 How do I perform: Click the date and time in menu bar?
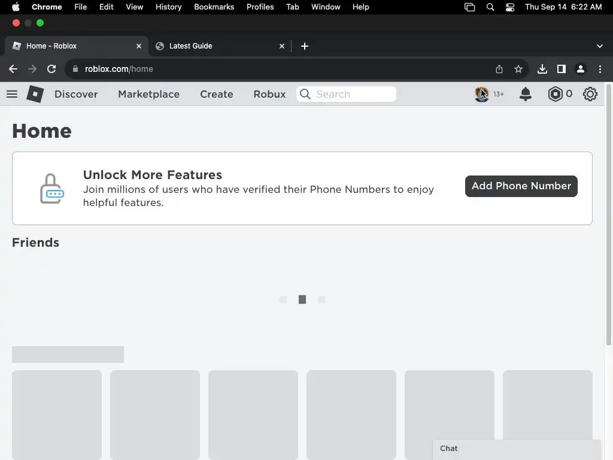(563, 7)
